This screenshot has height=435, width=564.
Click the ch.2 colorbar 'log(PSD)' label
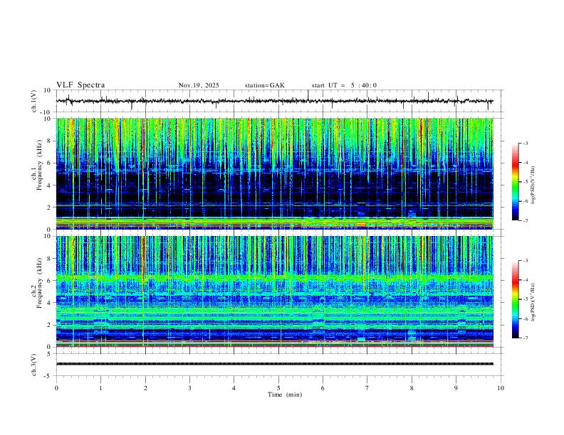(533, 303)
